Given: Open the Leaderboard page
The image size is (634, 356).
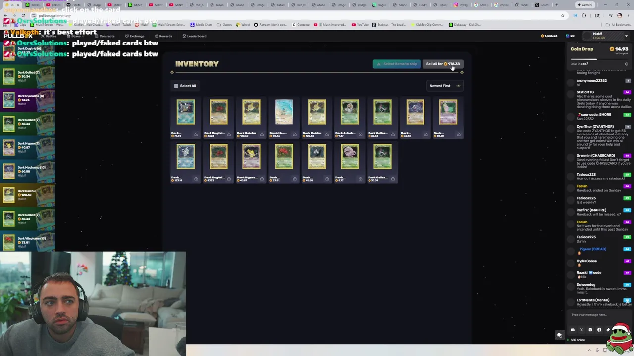Looking at the screenshot, I should coord(194,36).
